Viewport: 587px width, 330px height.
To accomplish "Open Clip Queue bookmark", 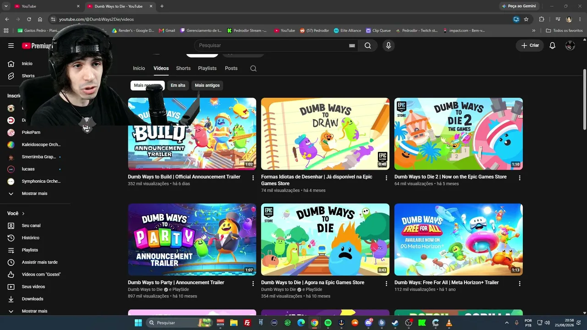I will tap(378, 31).
